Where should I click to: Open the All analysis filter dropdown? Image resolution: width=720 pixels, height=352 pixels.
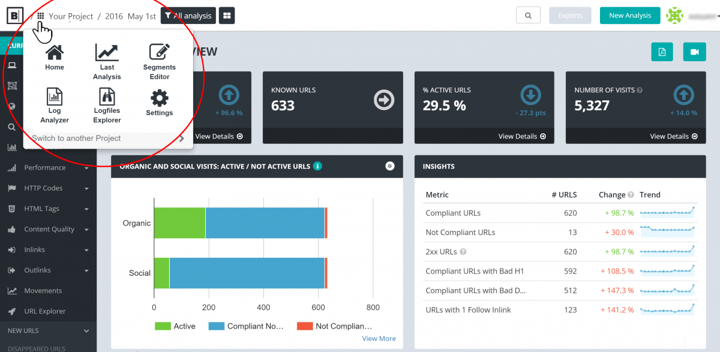tap(188, 16)
